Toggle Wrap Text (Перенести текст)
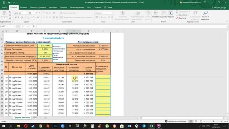The image size is (229, 129). pyautogui.click(x=69, y=13)
